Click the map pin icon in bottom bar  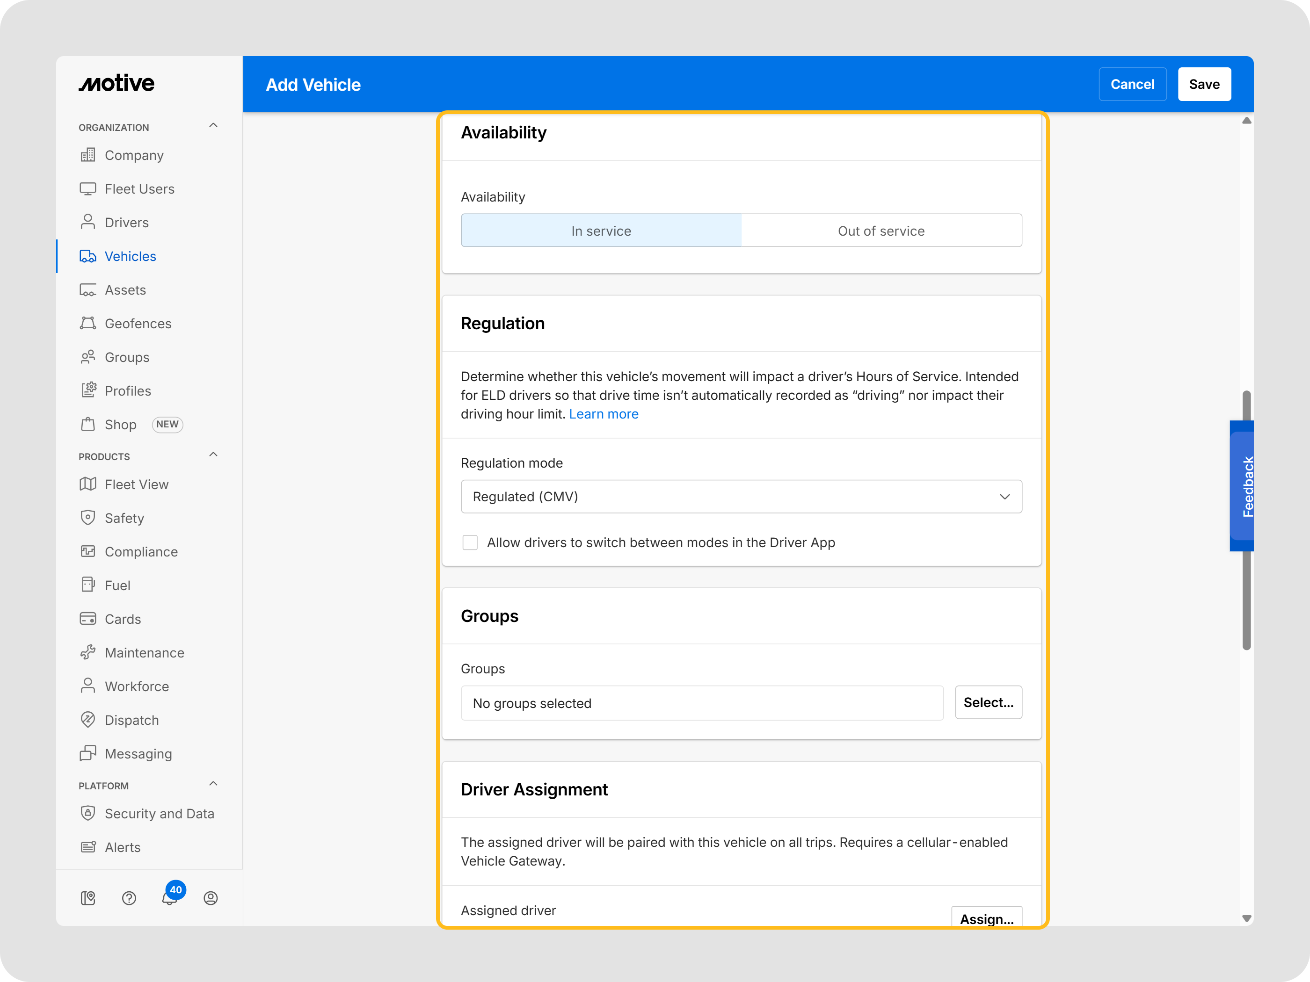[x=87, y=898]
